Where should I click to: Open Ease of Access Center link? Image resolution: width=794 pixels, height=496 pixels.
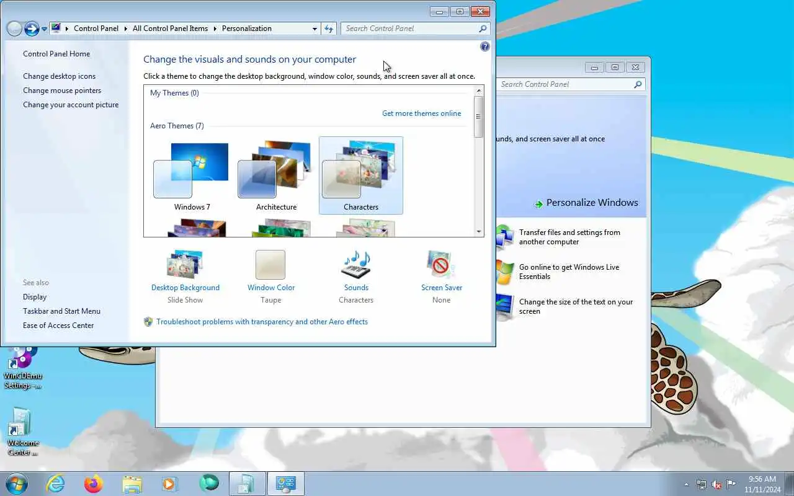(x=58, y=325)
